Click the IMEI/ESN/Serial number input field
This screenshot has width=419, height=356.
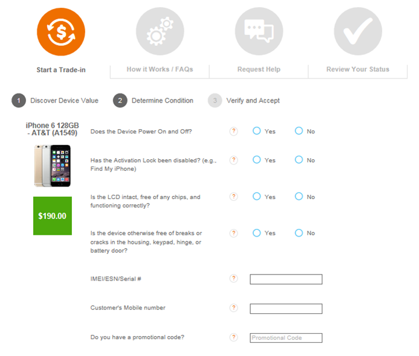click(286, 279)
